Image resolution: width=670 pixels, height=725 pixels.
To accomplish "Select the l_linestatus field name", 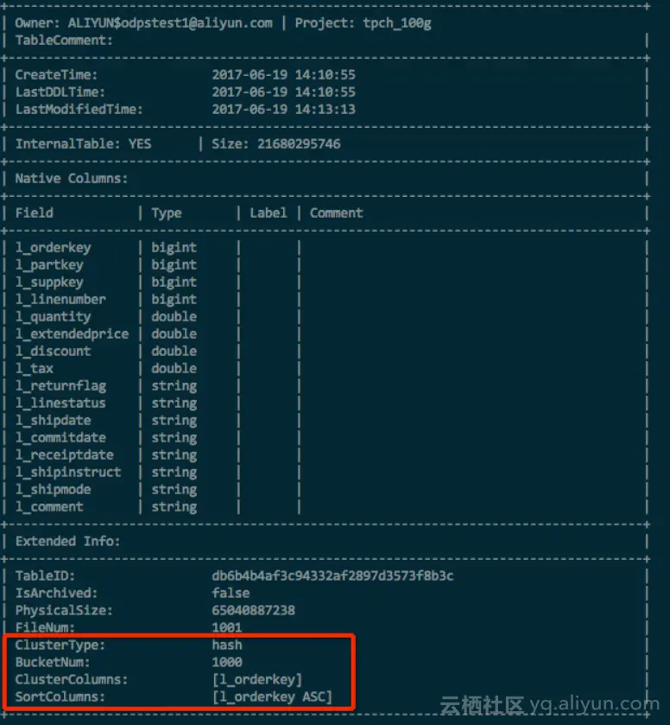I will pos(60,403).
